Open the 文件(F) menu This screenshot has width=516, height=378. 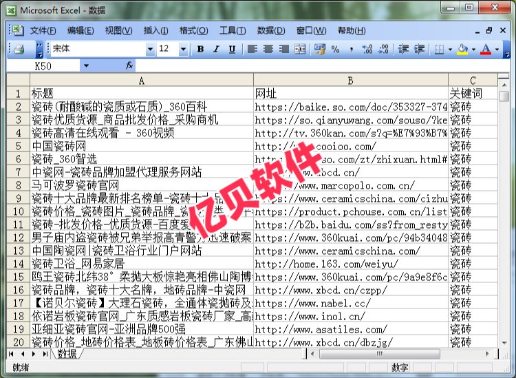point(43,30)
